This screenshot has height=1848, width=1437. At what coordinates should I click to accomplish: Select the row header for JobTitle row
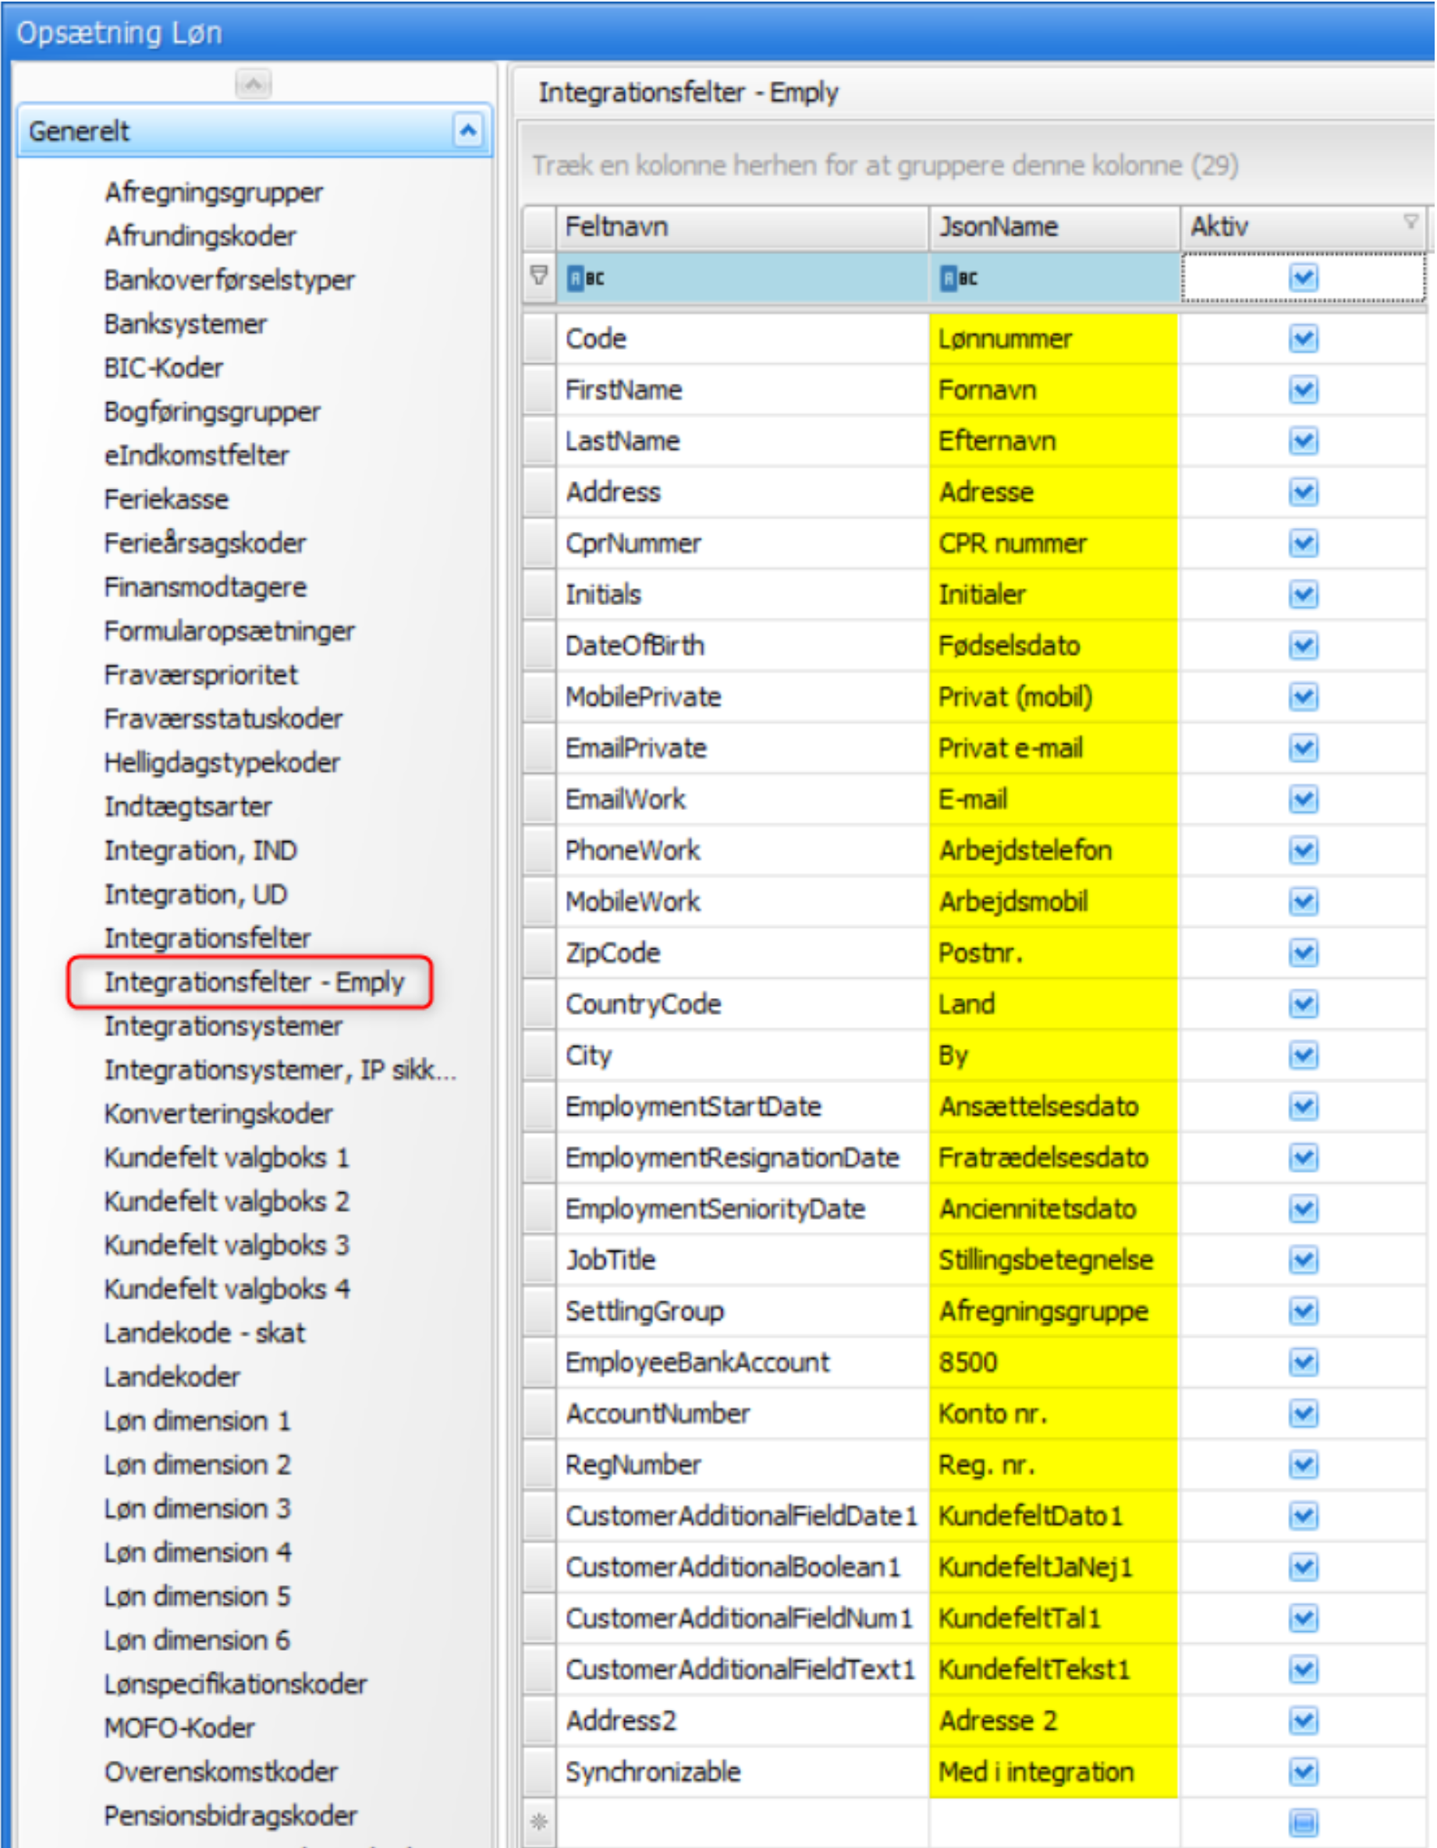tap(539, 1260)
